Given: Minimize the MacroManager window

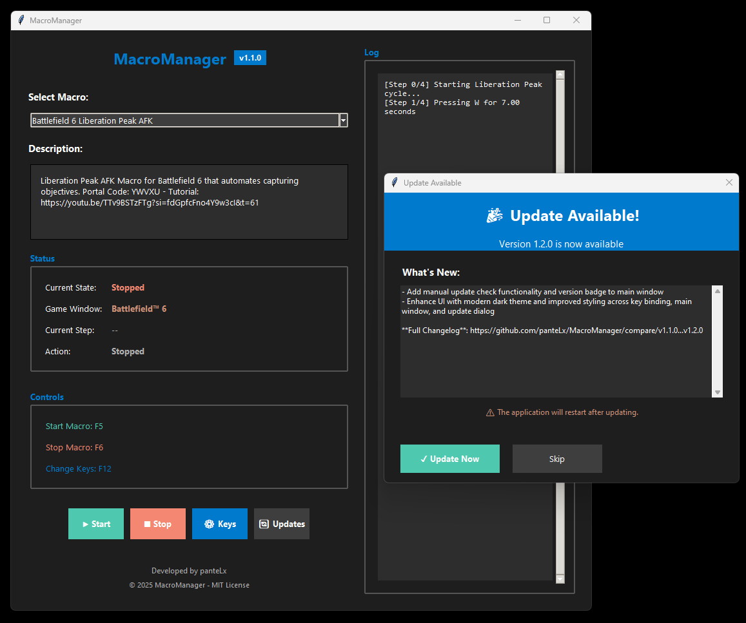Looking at the screenshot, I should point(518,20).
